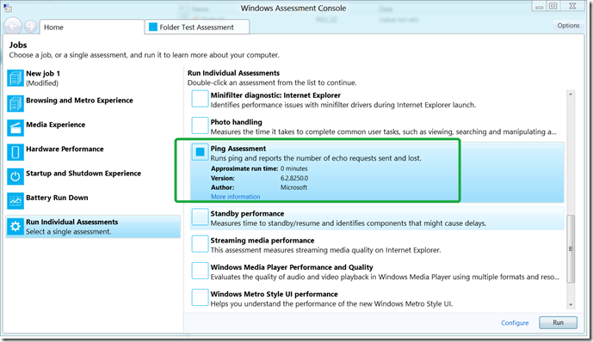Screen dimensions: 593x342
Task: Click the Ping Assessment title
Action: click(x=238, y=149)
